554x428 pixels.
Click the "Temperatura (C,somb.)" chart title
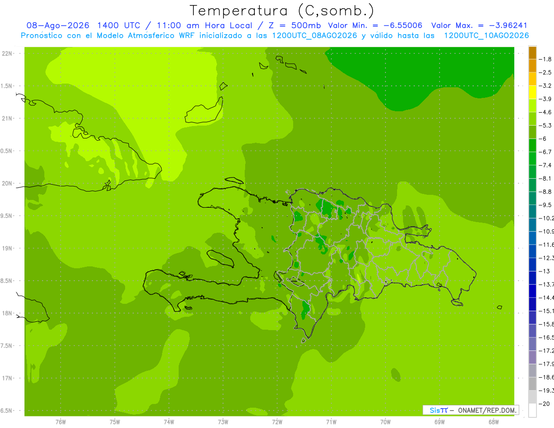[x=282, y=11]
